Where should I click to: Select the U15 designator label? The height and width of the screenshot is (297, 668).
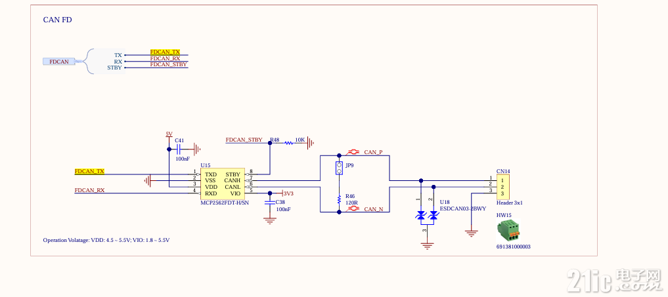click(206, 165)
